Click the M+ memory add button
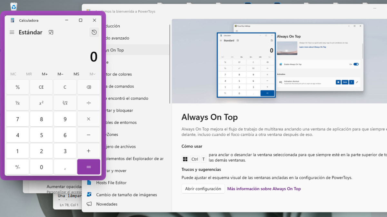The height and width of the screenshot is (217, 387). 45,74
